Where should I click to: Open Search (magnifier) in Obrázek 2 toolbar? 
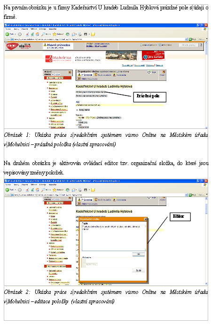coord(46,190)
